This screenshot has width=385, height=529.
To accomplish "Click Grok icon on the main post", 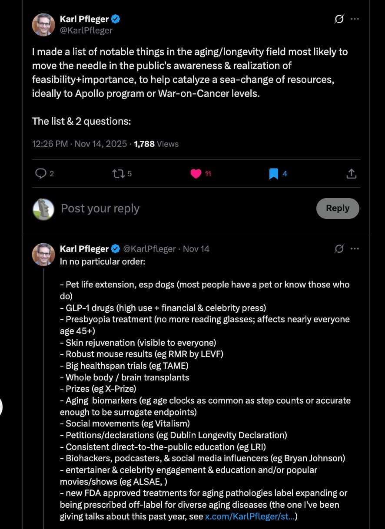I will 339,19.
